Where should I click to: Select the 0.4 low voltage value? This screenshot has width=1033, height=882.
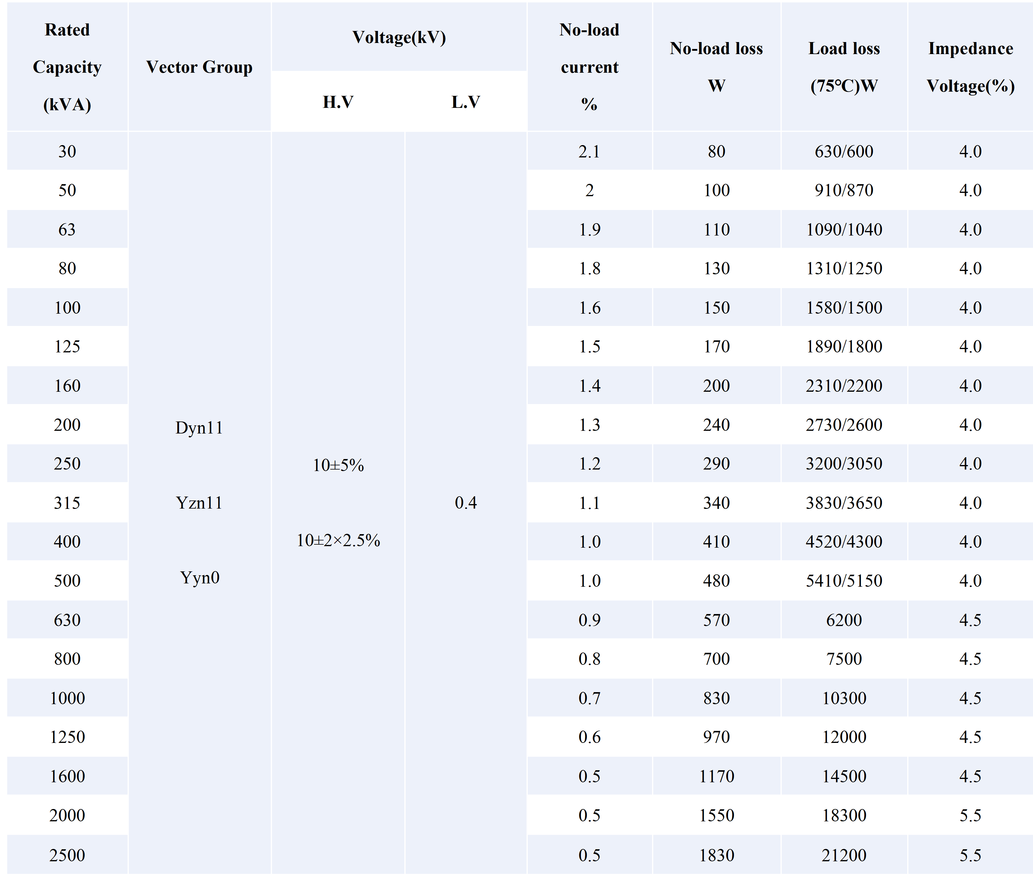point(466,503)
